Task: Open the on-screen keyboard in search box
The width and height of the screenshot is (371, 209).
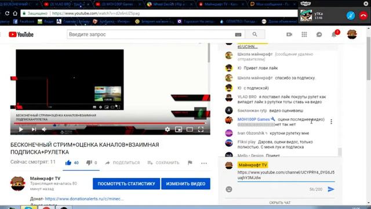Action: click(238, 35)
